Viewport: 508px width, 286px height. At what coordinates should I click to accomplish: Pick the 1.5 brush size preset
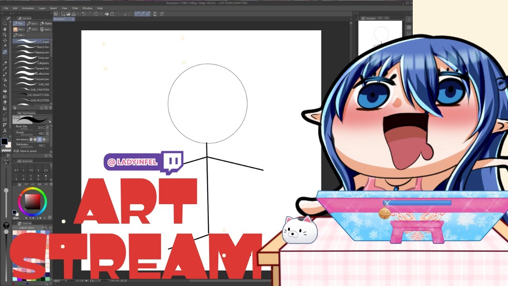tap(31, 169)
